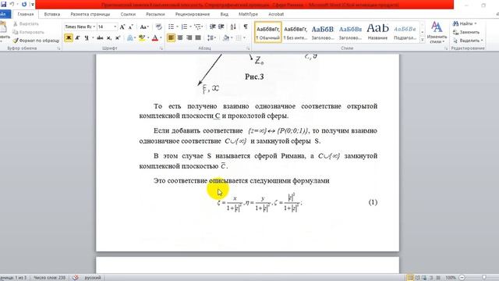This screenshot has width=499, height=281.
Task: Expand styles gallery more arrow
Action: (423, 41)
